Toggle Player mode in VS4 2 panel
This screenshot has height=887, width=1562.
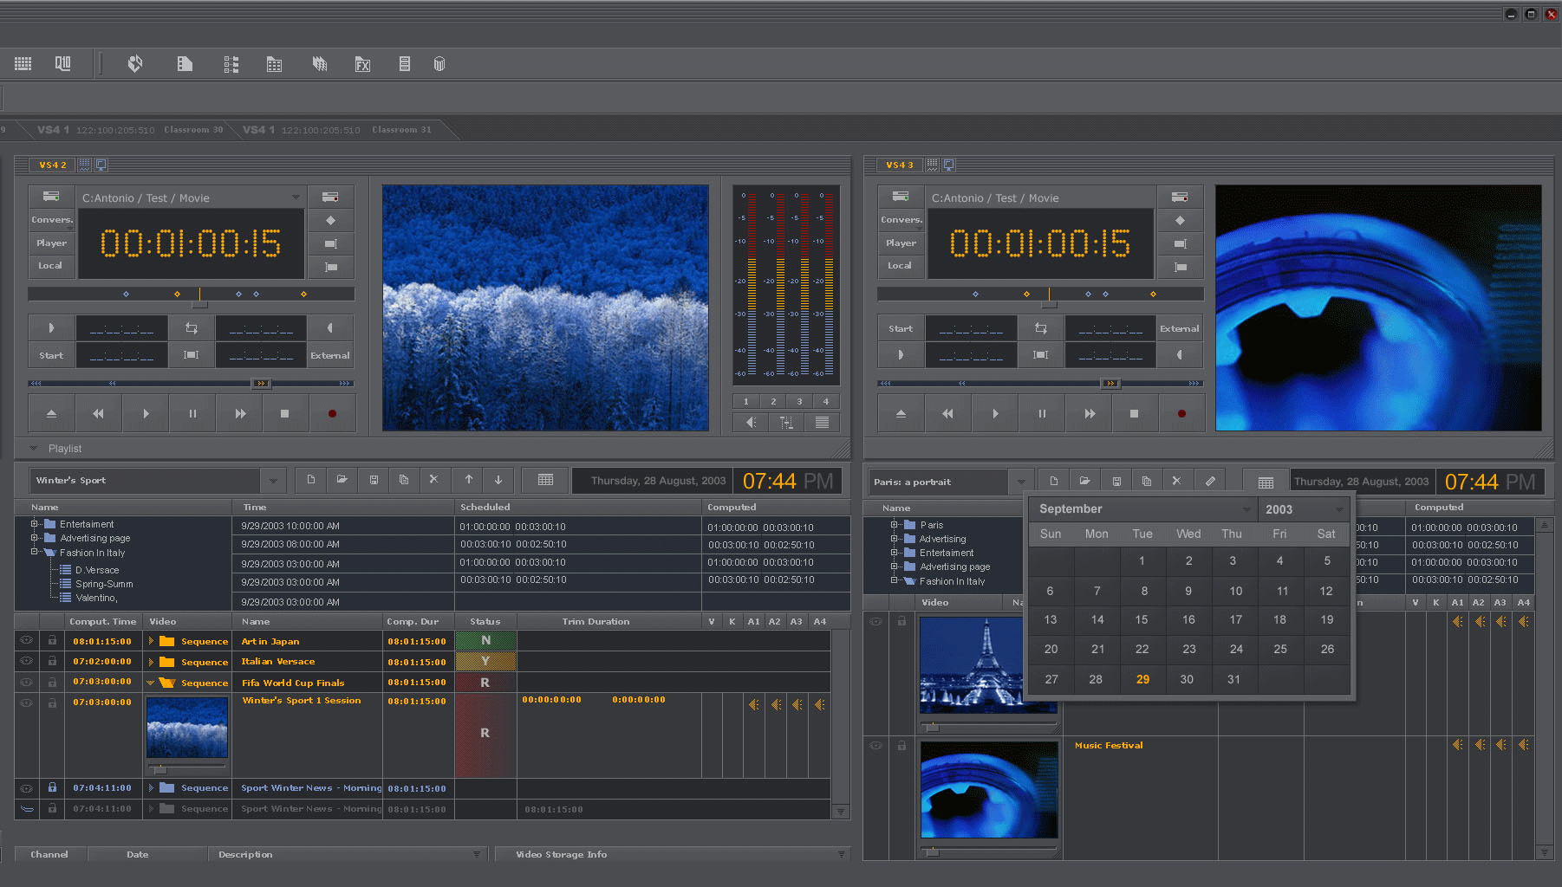51,243
